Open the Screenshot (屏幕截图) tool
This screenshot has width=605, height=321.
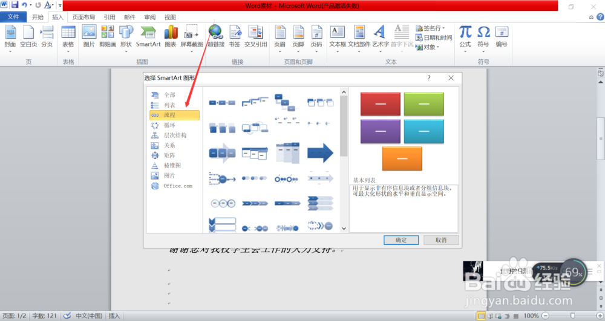192,37
